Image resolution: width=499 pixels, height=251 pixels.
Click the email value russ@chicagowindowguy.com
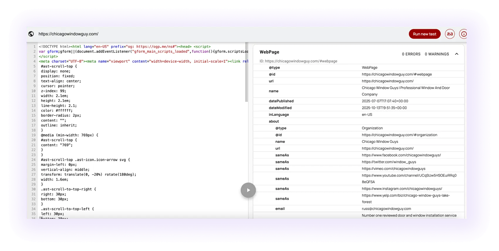point(386,209)
